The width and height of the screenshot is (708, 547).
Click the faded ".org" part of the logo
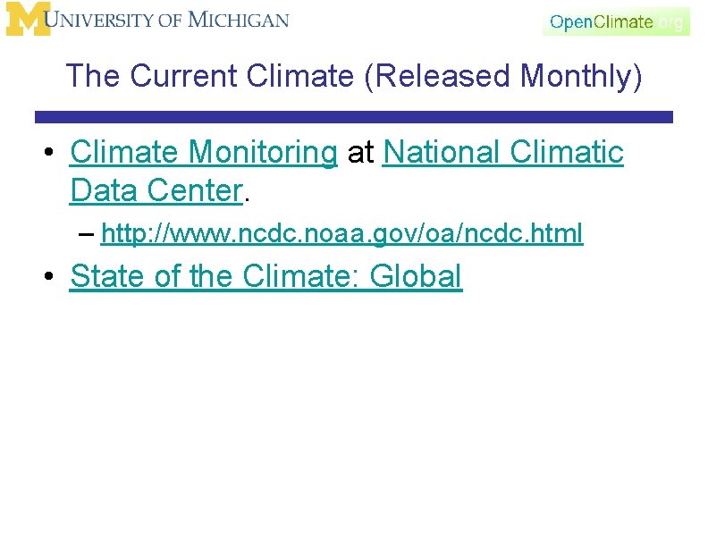coord(670,22)
